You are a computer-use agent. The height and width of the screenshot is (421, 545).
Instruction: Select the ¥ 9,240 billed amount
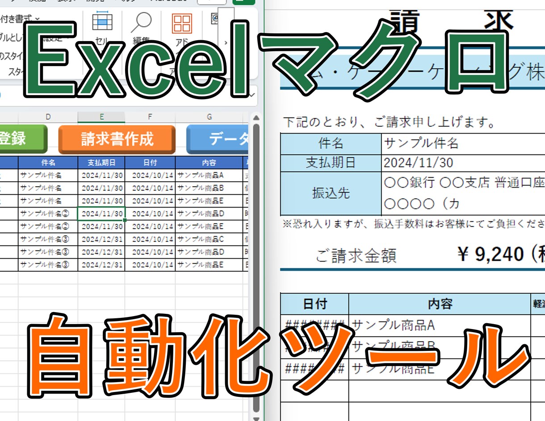[490, 254]
